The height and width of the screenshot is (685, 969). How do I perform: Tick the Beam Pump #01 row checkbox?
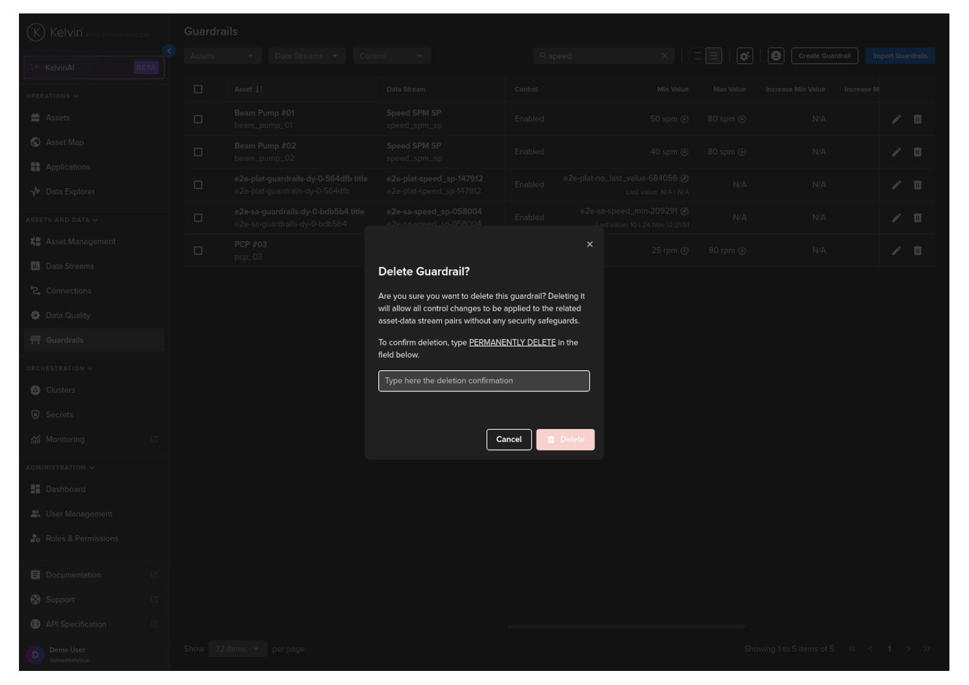[198, 119]
